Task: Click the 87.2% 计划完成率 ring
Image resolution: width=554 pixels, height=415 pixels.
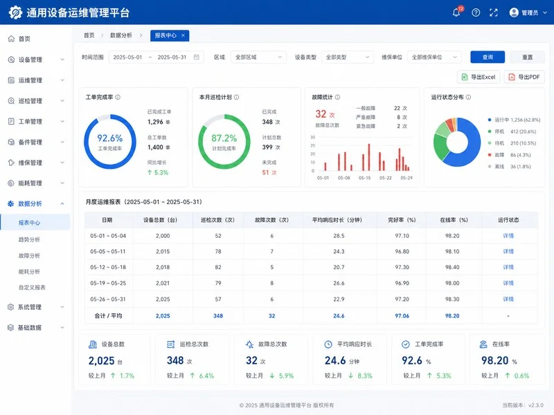Action: [224, 142]
